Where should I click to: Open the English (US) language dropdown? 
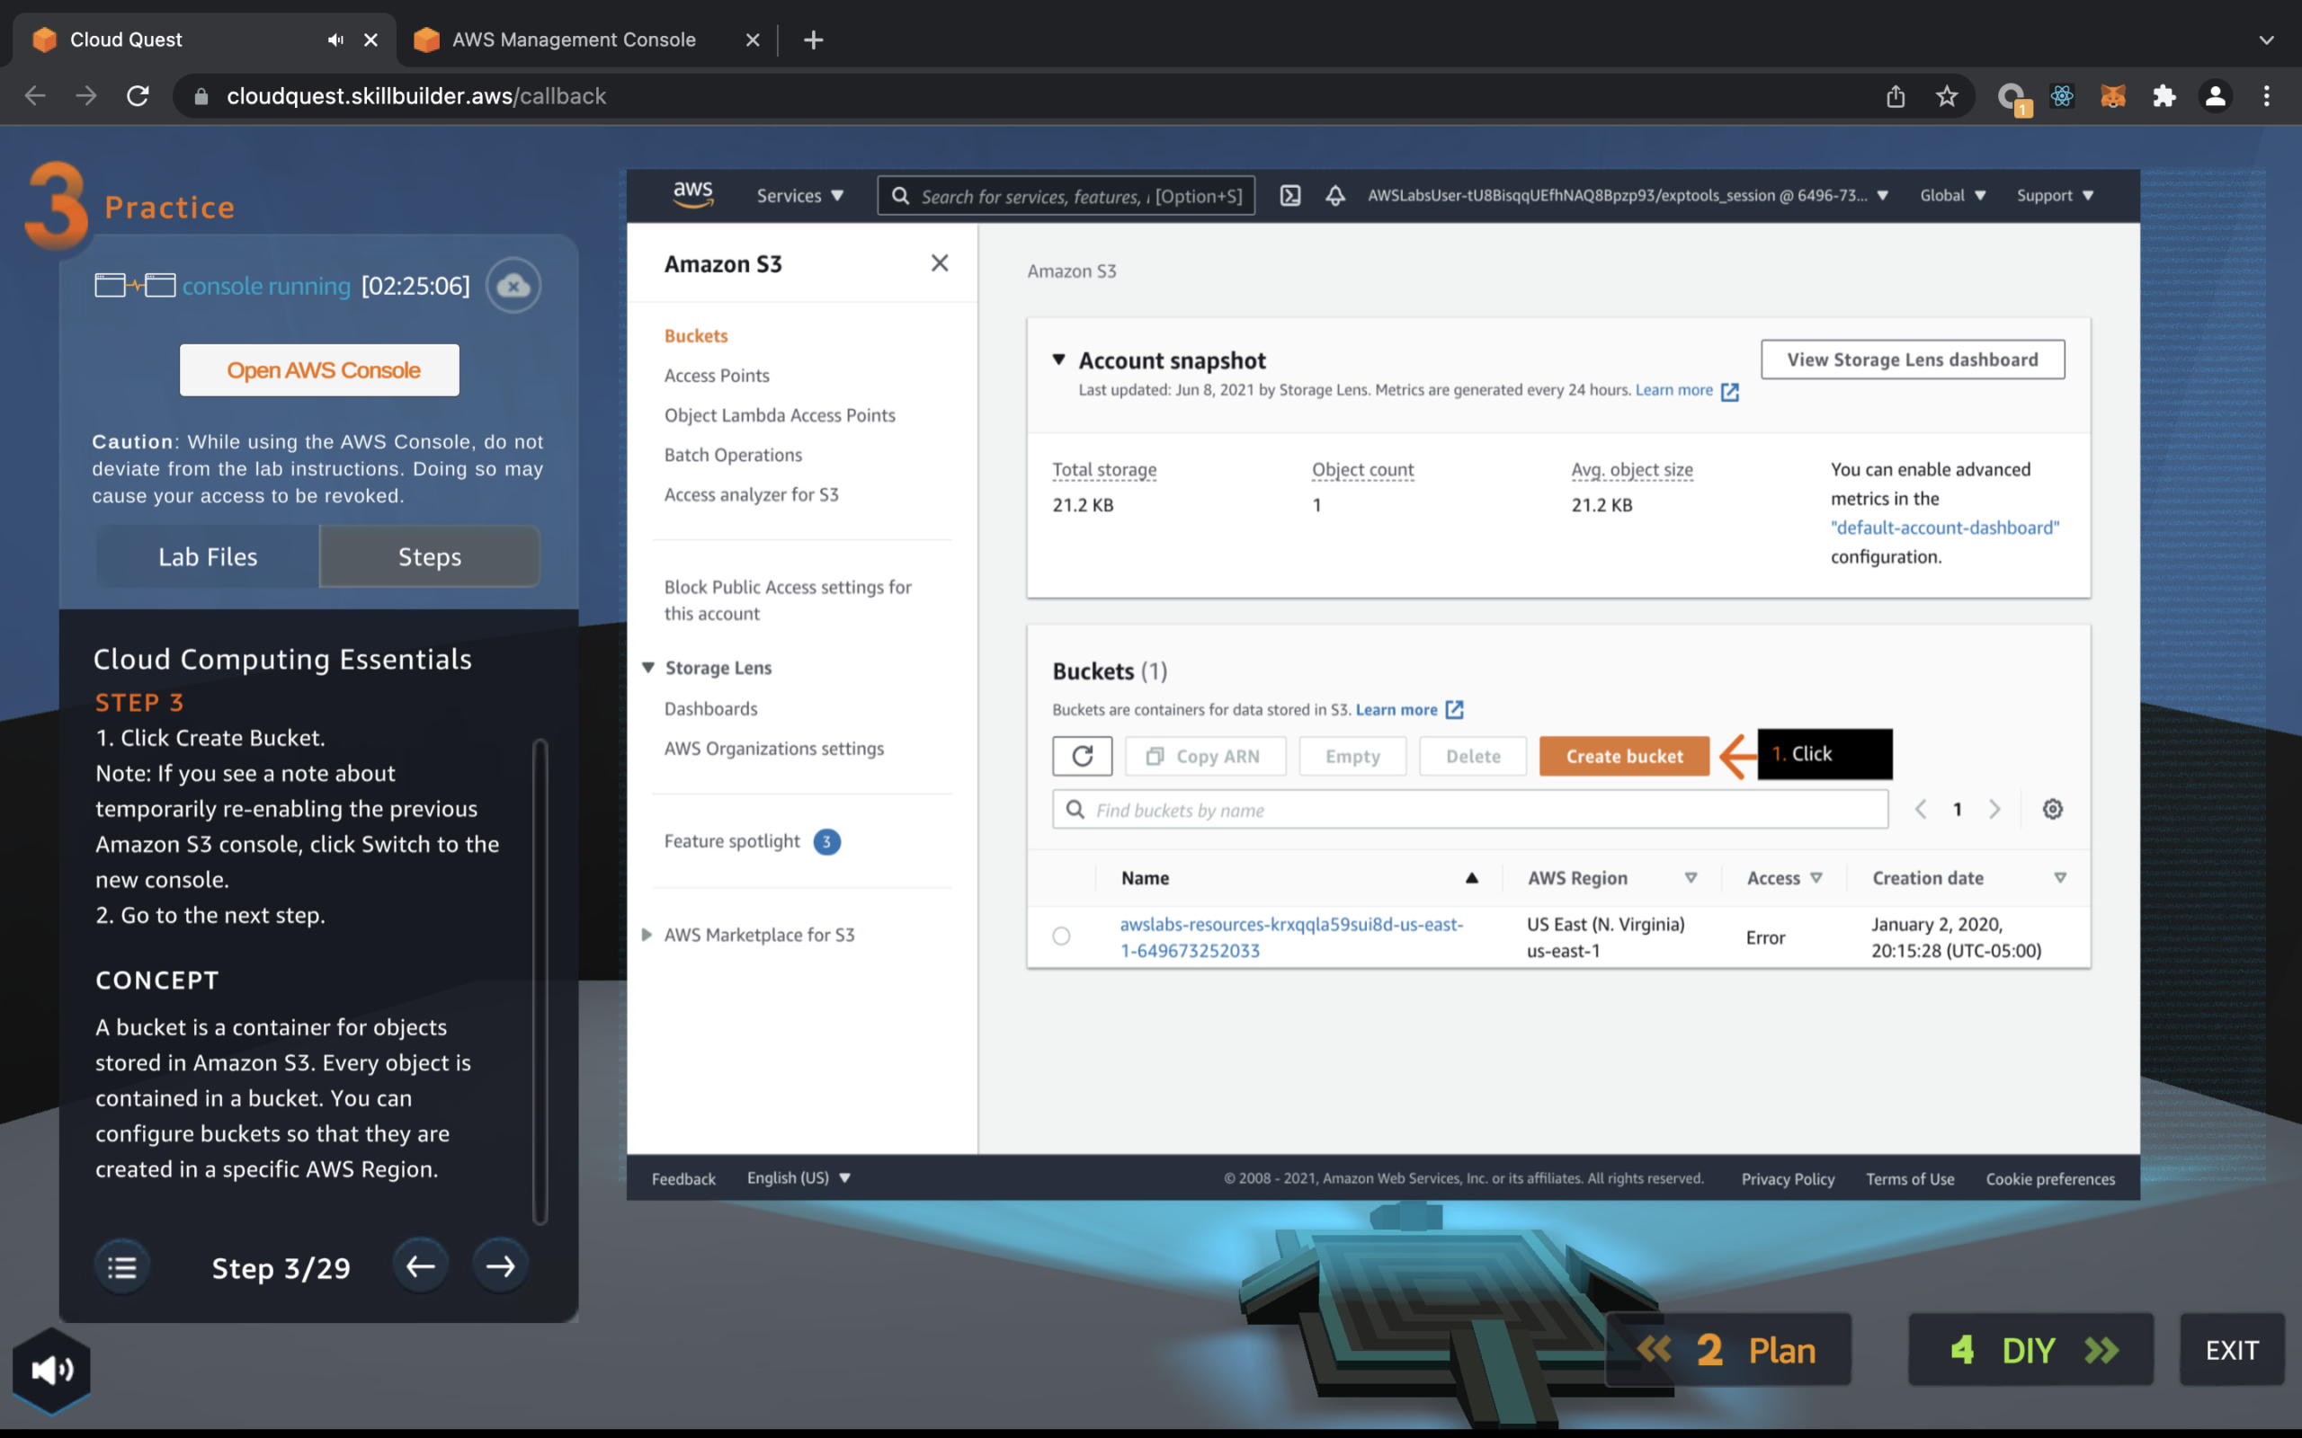(x=799, y=1178)
